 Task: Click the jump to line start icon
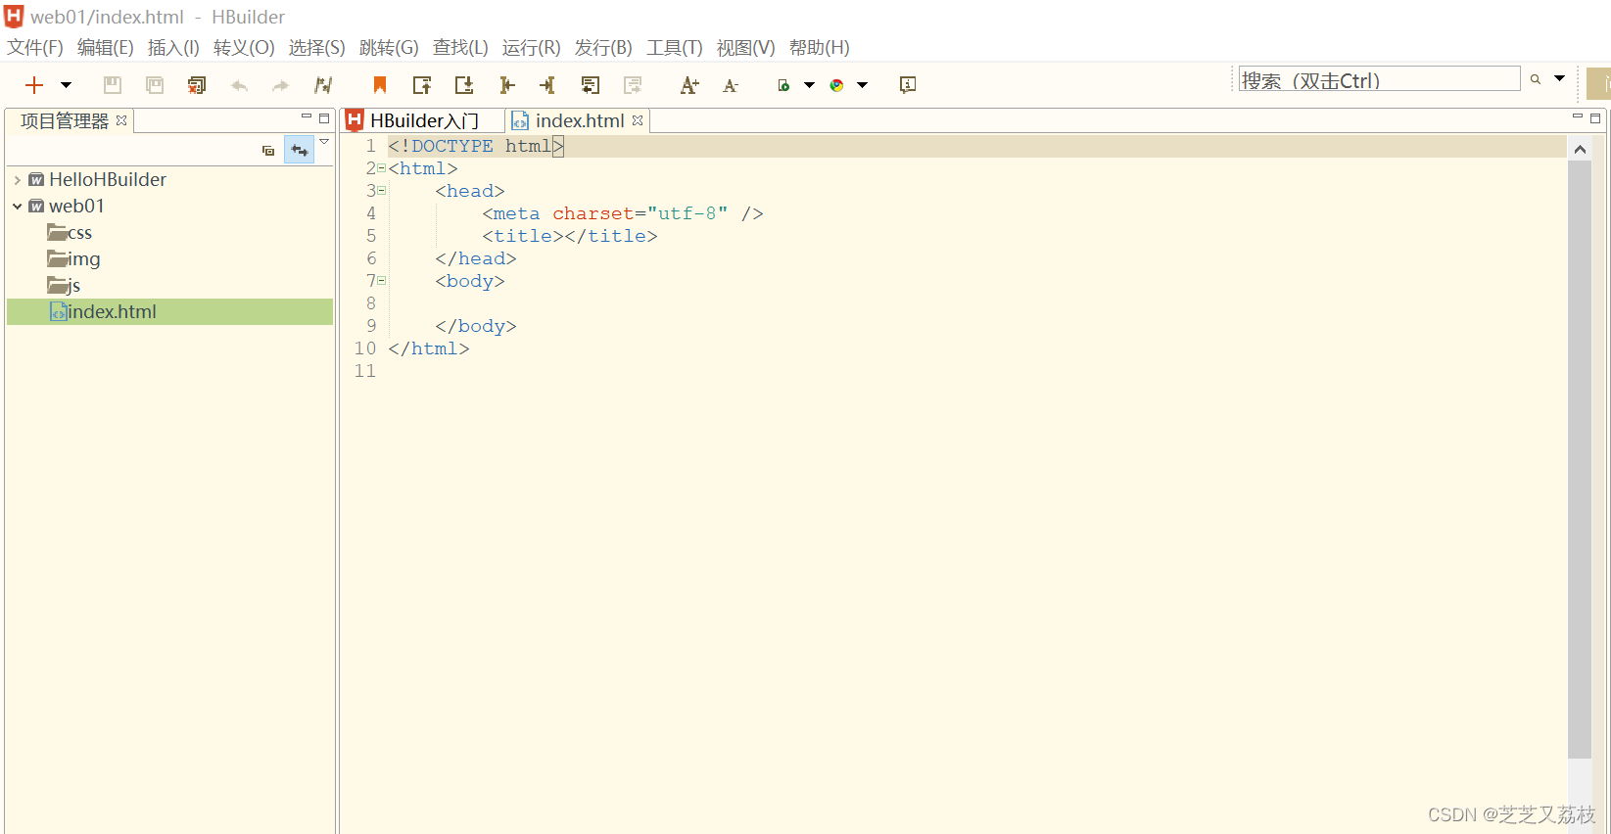tap(506, 85)
